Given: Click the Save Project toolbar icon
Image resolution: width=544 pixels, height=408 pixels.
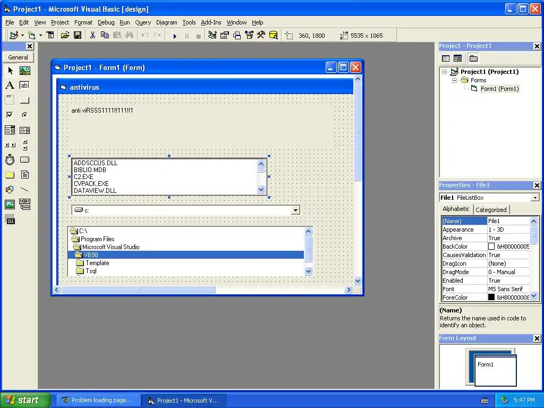Looking at the screenshot, I should pos(78,36).
